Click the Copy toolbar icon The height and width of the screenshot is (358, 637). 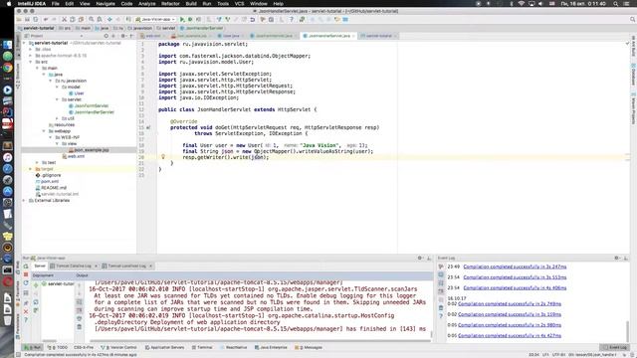coord(73,19)
